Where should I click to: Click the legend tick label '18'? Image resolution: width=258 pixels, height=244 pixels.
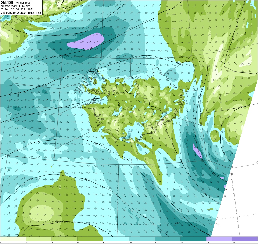tap(233, 242)
